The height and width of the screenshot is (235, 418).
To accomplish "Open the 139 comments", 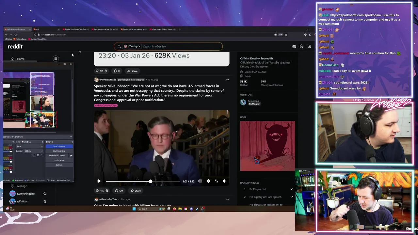I will pos(119,191).
